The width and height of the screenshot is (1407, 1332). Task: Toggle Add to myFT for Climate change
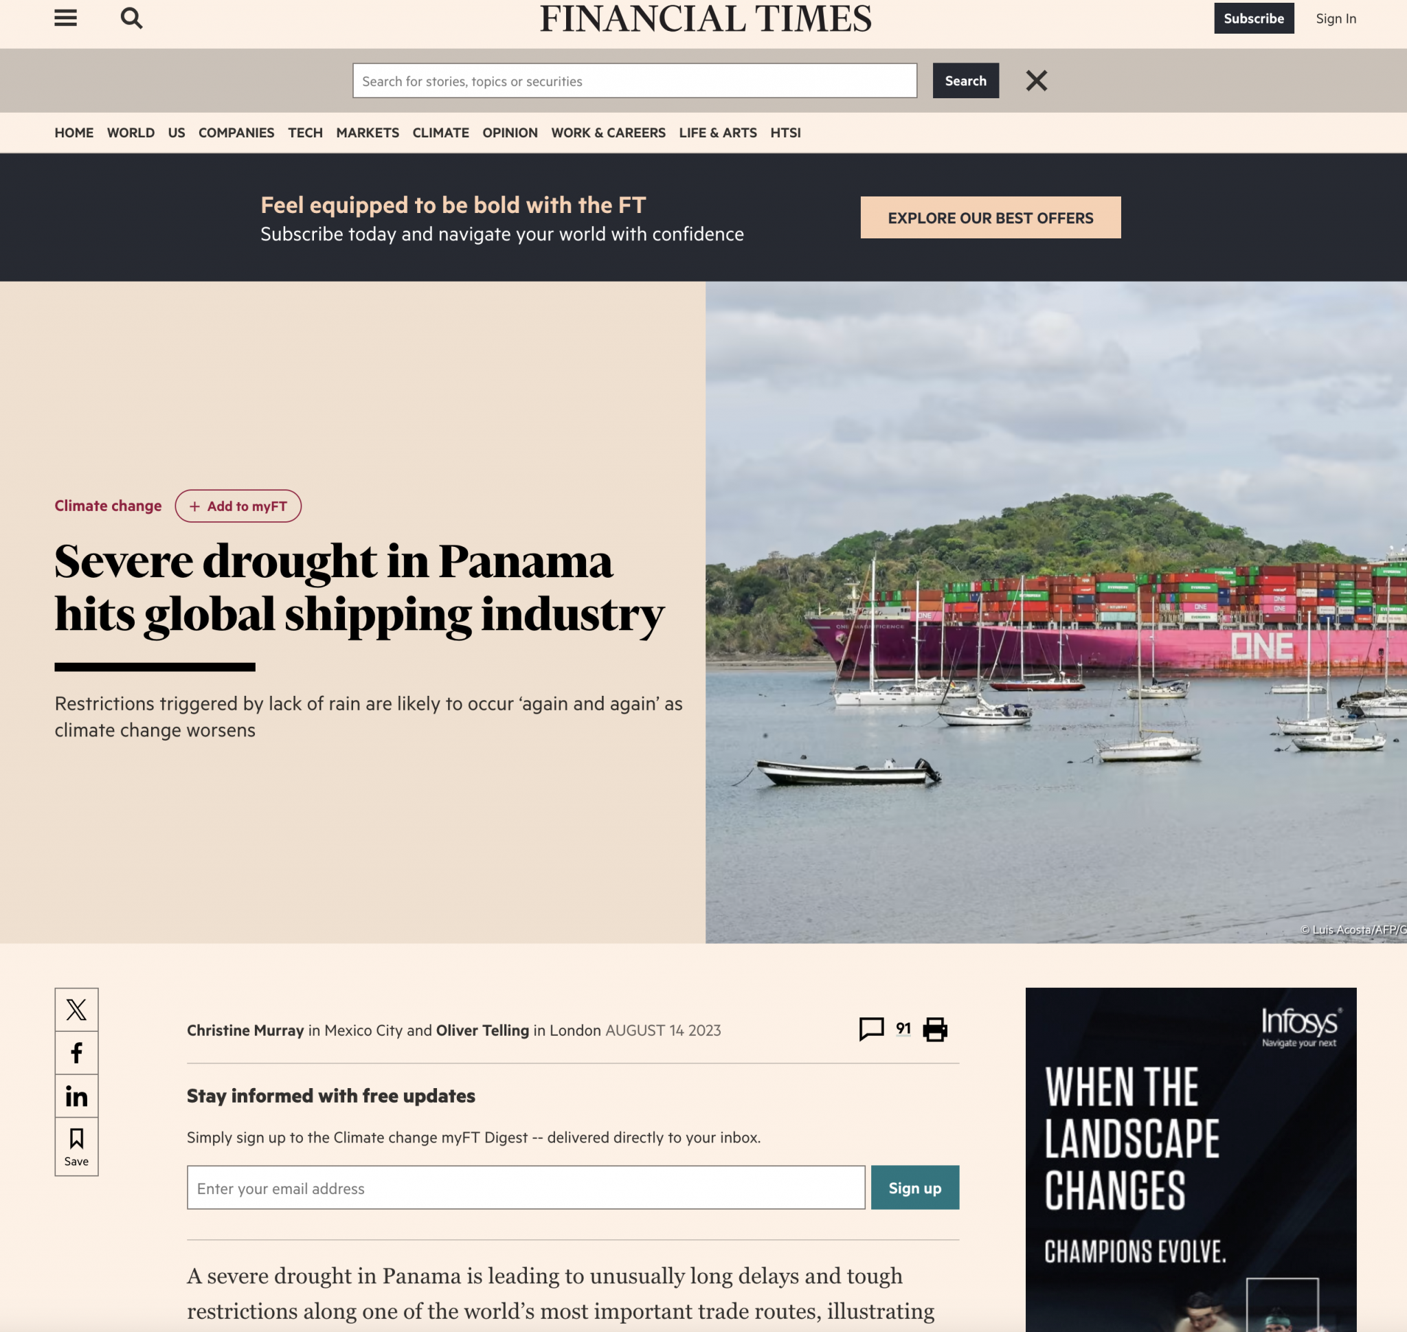238,506
